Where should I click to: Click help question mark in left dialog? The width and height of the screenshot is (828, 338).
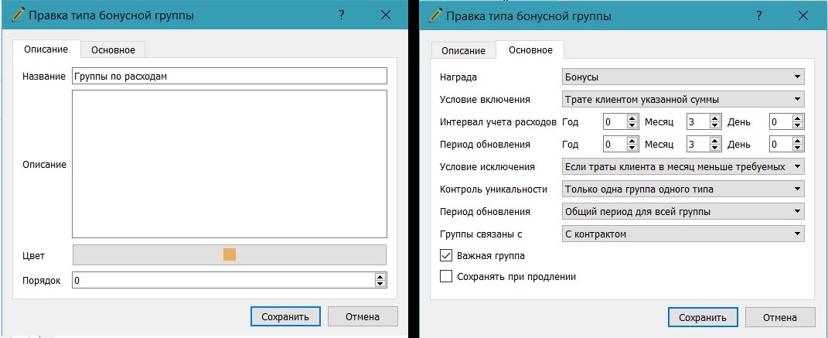click(342, 15)
